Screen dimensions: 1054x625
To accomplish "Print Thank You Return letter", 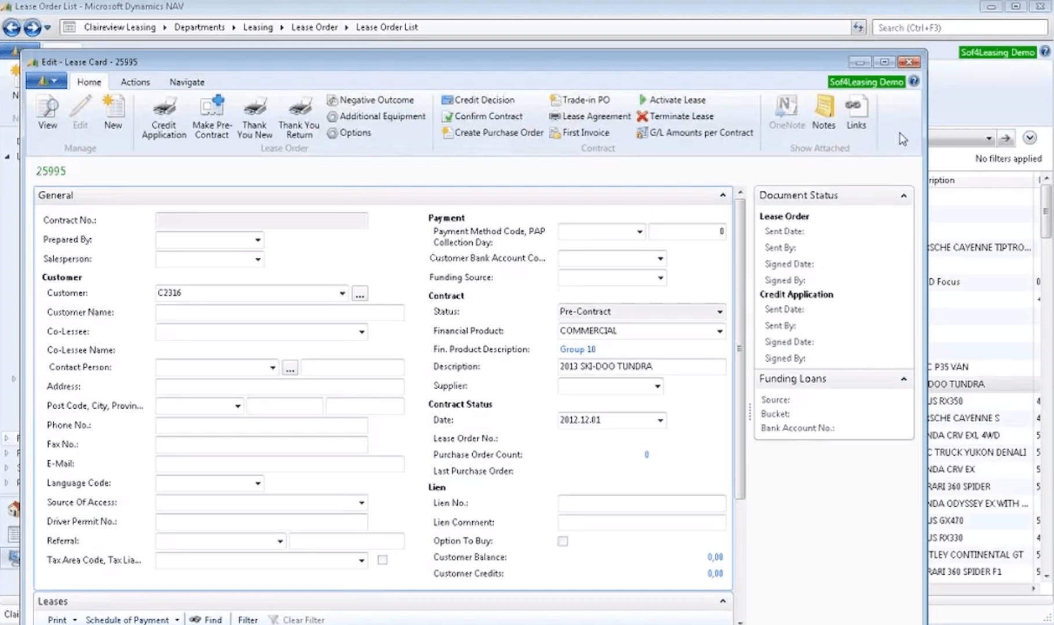I will (299, 118).
